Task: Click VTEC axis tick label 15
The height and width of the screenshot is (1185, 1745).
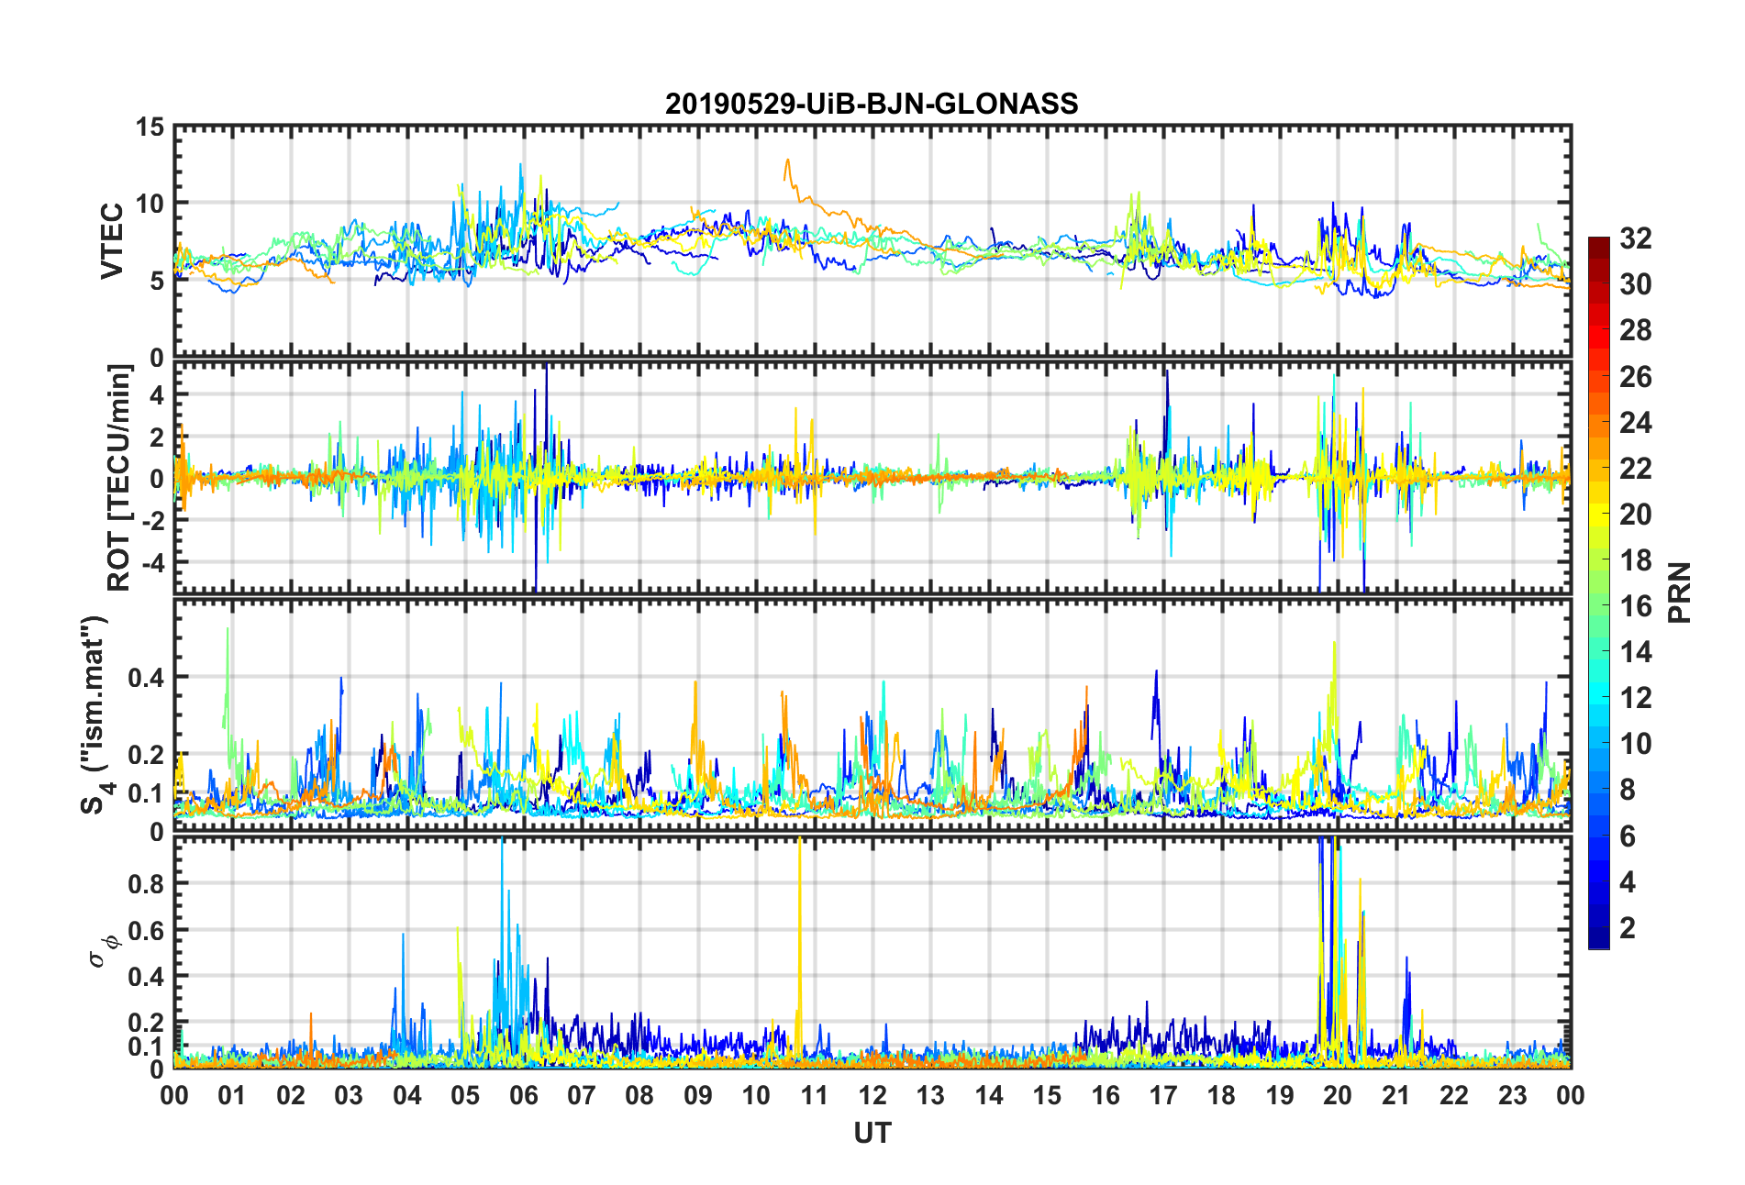Action: coord(150,127)
